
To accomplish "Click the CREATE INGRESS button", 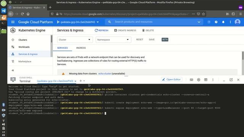I will [125, 30].
